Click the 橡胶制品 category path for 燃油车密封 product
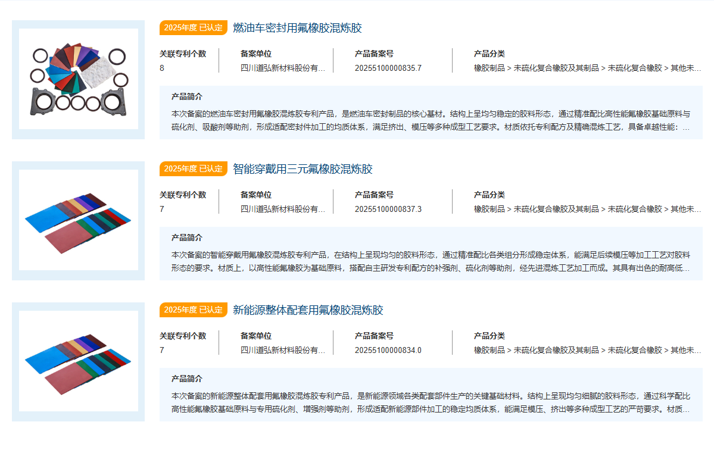This screenshot has width=714, height=453. pyautogui.click(x=587, y=68)
